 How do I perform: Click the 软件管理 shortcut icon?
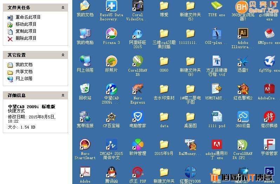click(138, 144)
